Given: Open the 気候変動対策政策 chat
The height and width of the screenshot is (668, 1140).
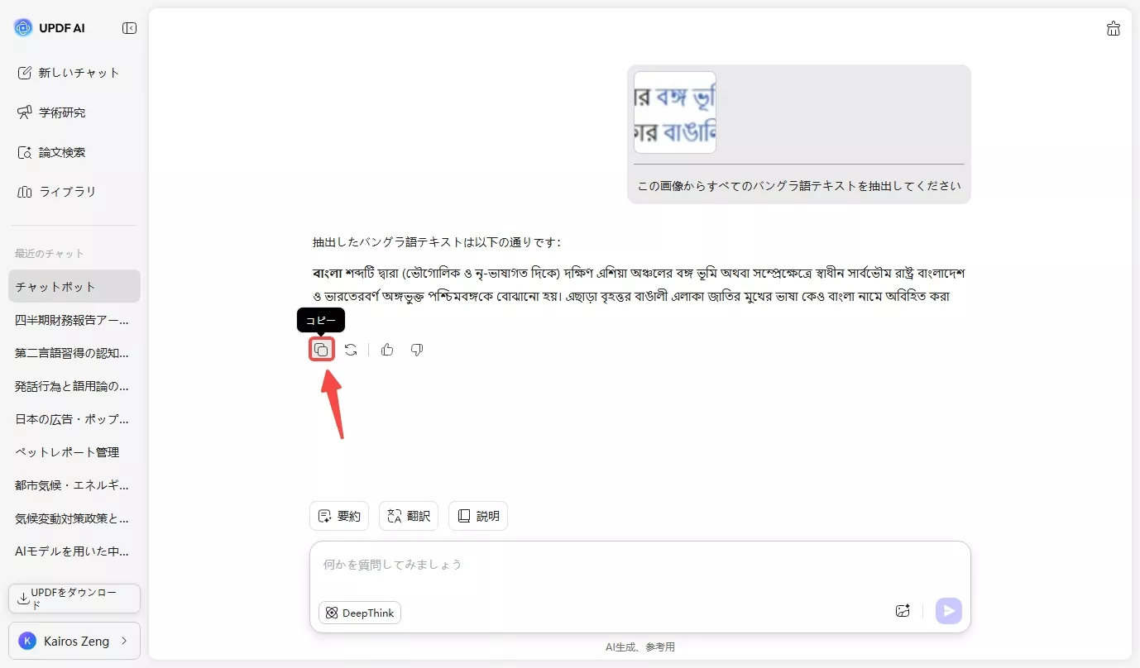Looking at the screenshot, I should click(74, 518).
